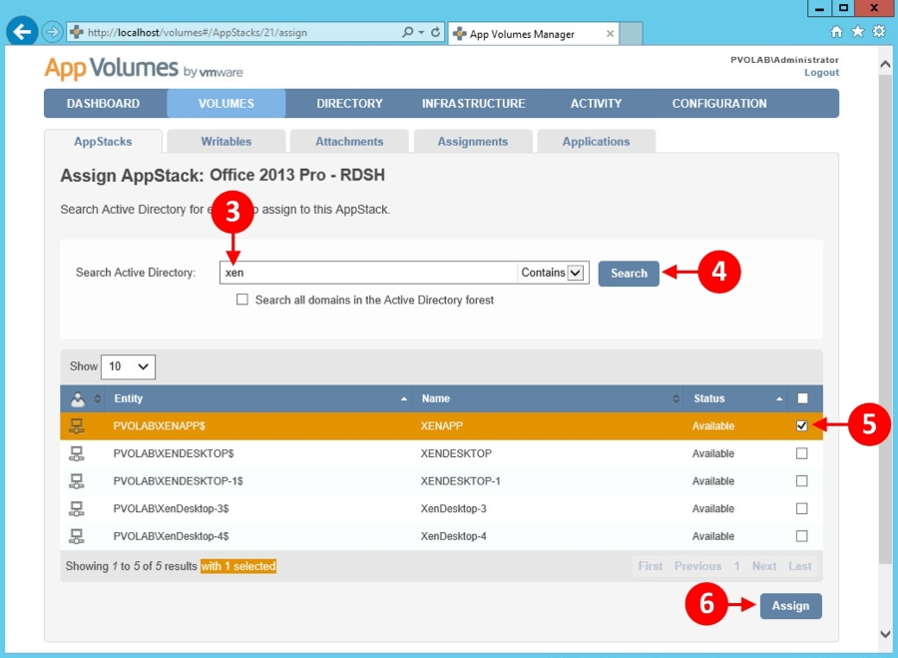Viewport: 898px width, 658px height.
Task: Go to Next results page
Action: pyautogui.click(x=764, y=566)
